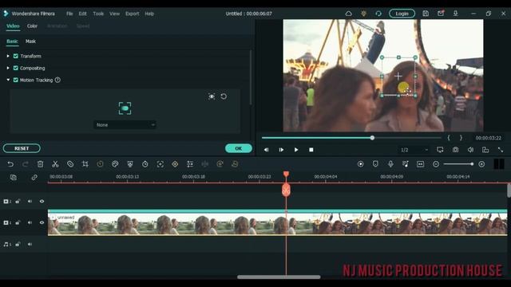Select the crop tool in toolbar
The image size is (511, 287).
pyautogui.click(x=85, y=164)
